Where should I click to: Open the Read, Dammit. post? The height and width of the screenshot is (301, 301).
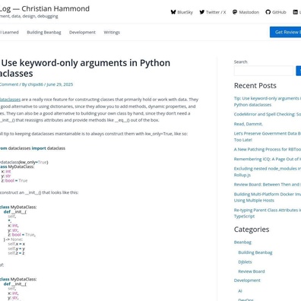249,124
